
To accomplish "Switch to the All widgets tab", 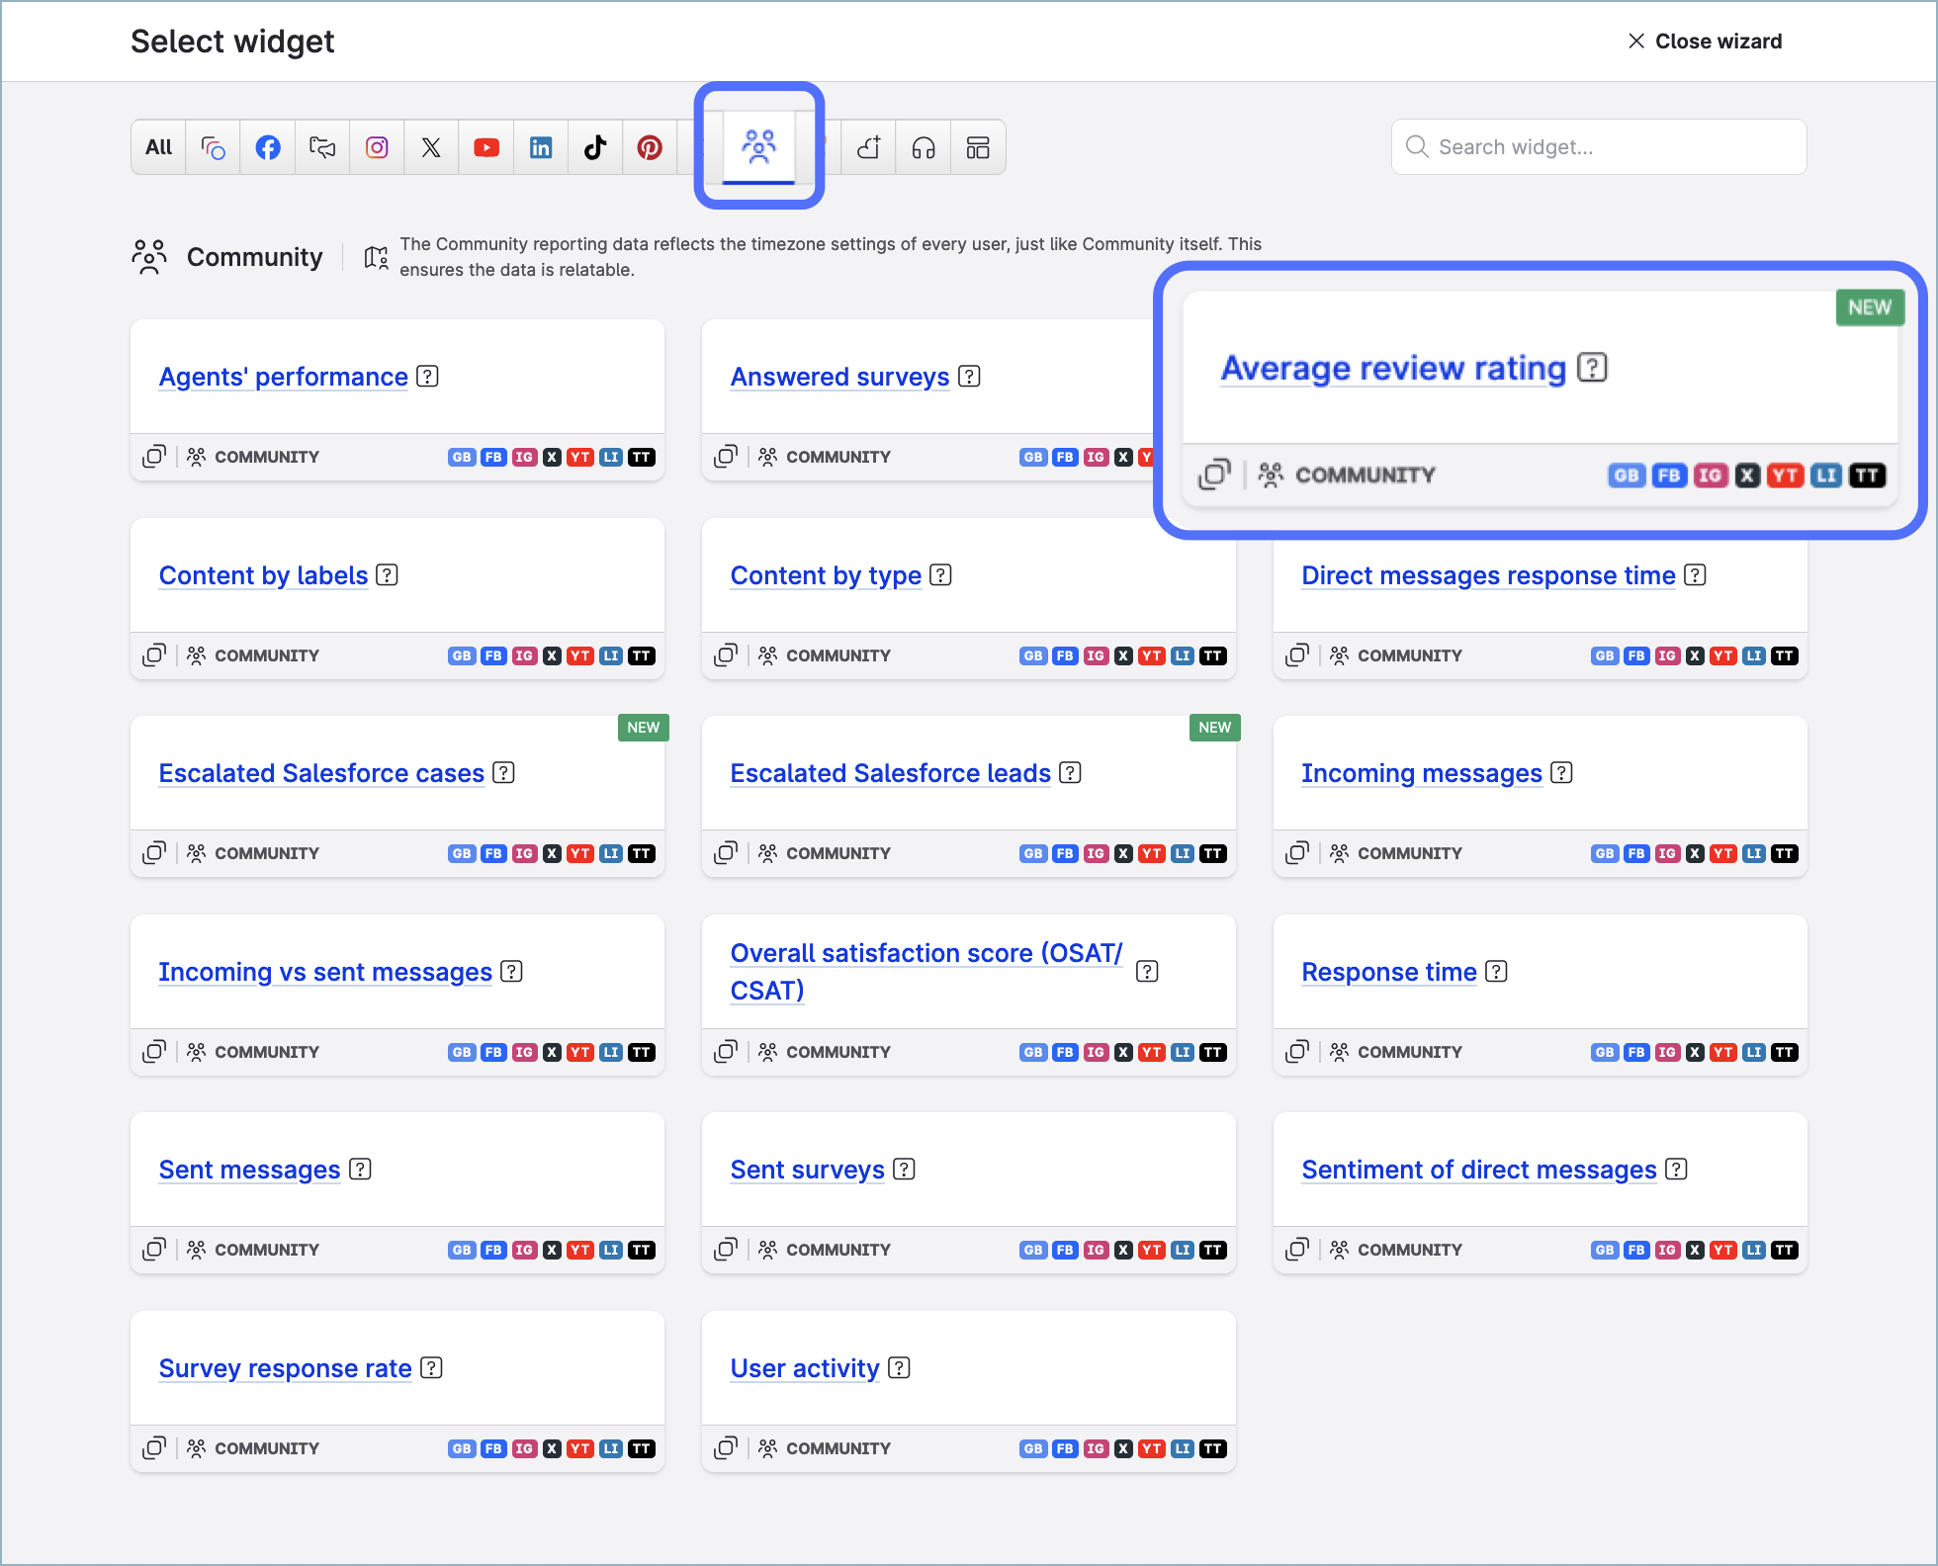I will [x=157, y=146].
